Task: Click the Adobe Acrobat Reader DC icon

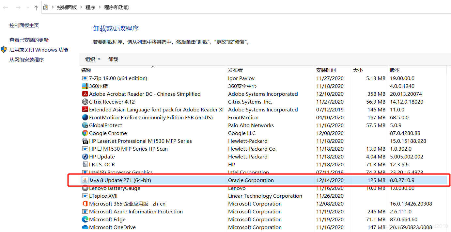Action: 85,94
